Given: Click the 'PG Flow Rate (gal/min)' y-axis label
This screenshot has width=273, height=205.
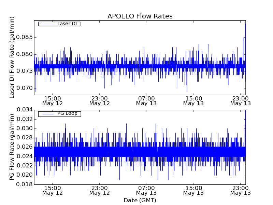Looking at the screenshot, I should click(12, 147).
